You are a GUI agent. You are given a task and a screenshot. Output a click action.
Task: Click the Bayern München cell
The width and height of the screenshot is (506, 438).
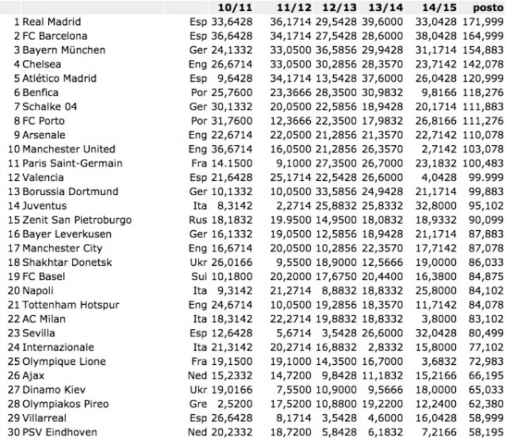[64, 50]
